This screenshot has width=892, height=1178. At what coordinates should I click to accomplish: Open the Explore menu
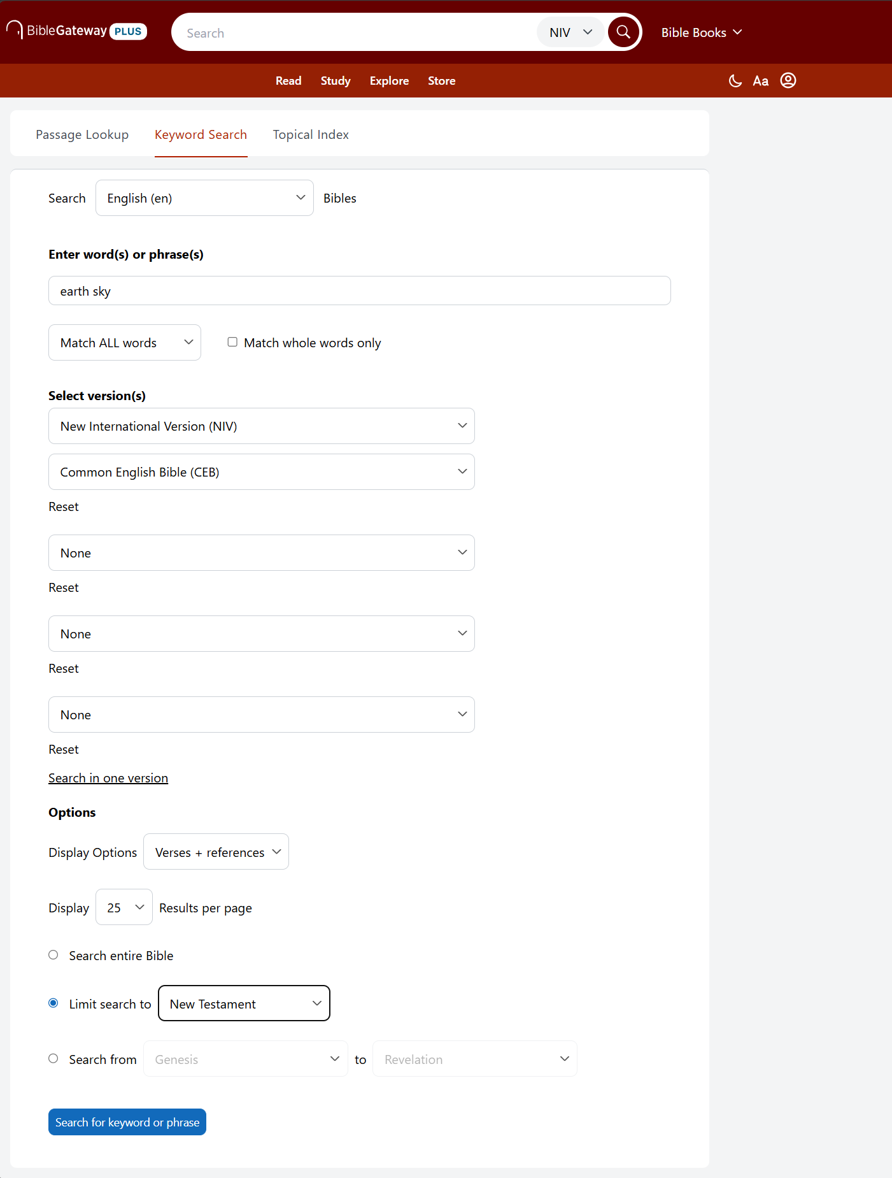(x=389, y=81)
